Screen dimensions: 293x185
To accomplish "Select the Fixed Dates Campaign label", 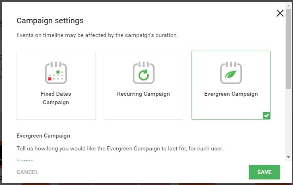I will [56, 98].
